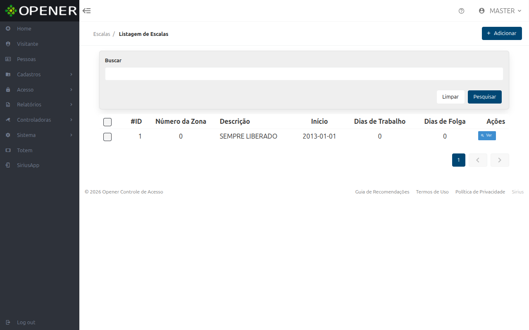The image size is (529, 330).
Task: Go to the Pessoas menu item
Action: (40, 59)
